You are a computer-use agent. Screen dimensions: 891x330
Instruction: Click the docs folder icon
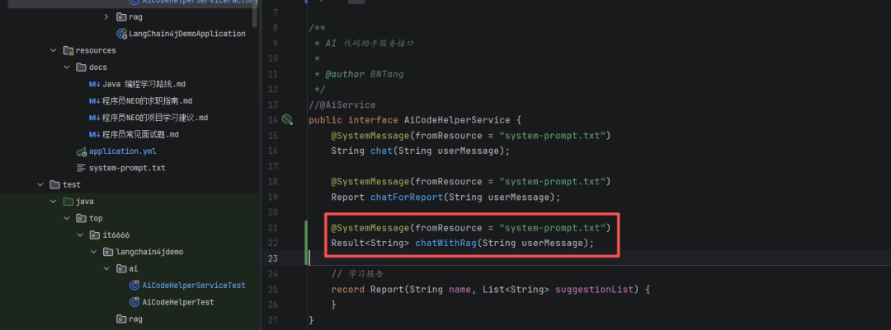coord(81,67)
